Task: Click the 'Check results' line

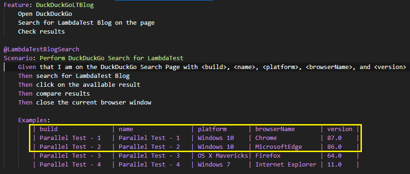Action: pos(41,32)
